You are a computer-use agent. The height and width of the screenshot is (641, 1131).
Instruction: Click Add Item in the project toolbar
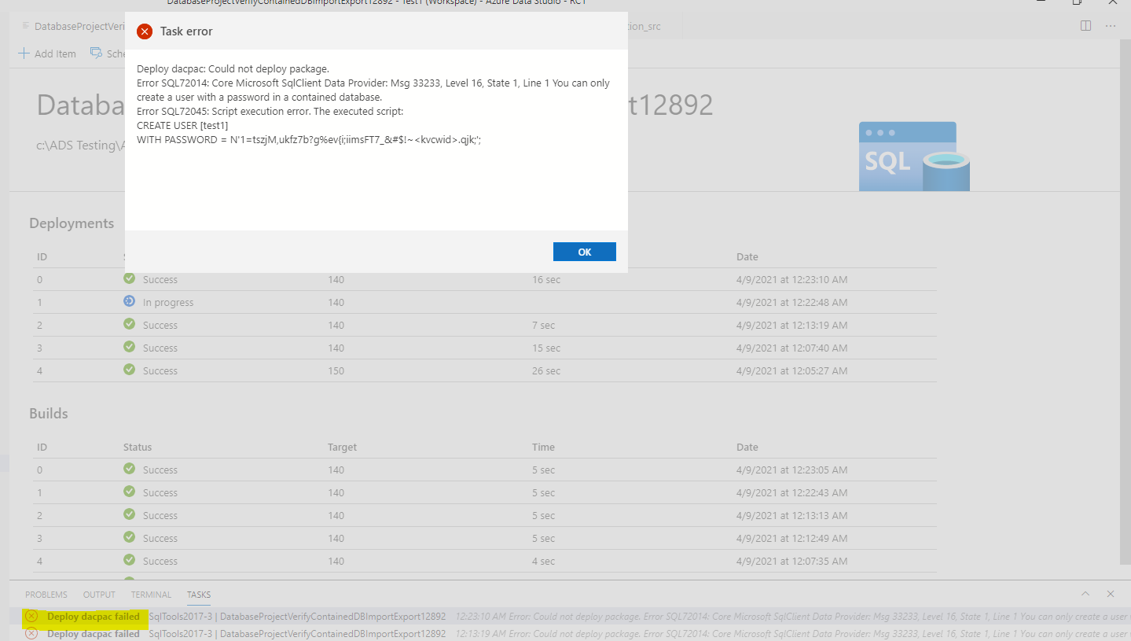point(47,53)
